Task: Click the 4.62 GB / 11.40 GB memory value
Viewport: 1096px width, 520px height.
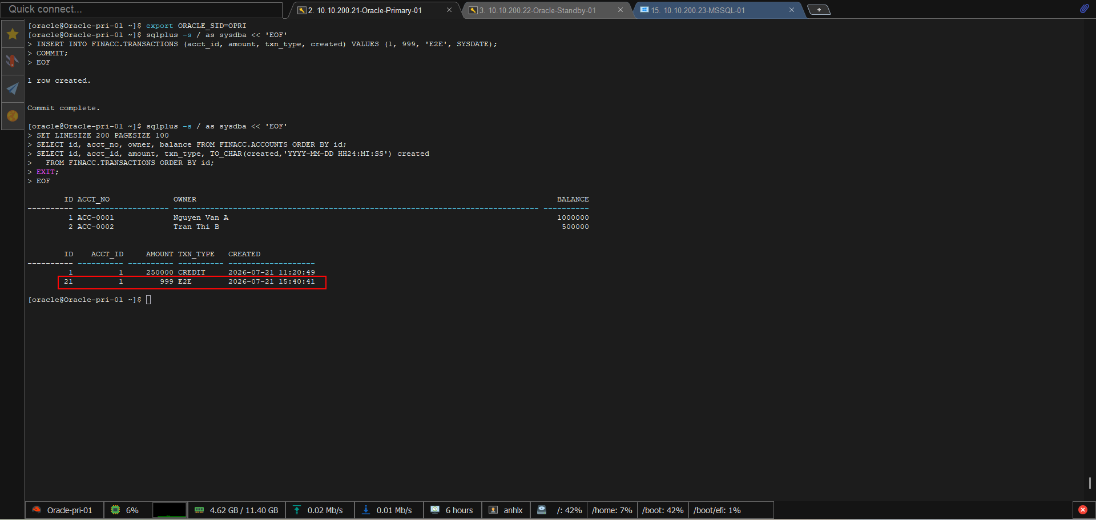Action: coord(244,510)
